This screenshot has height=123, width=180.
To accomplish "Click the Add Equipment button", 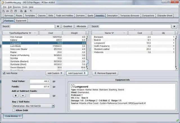I will 77,73.
